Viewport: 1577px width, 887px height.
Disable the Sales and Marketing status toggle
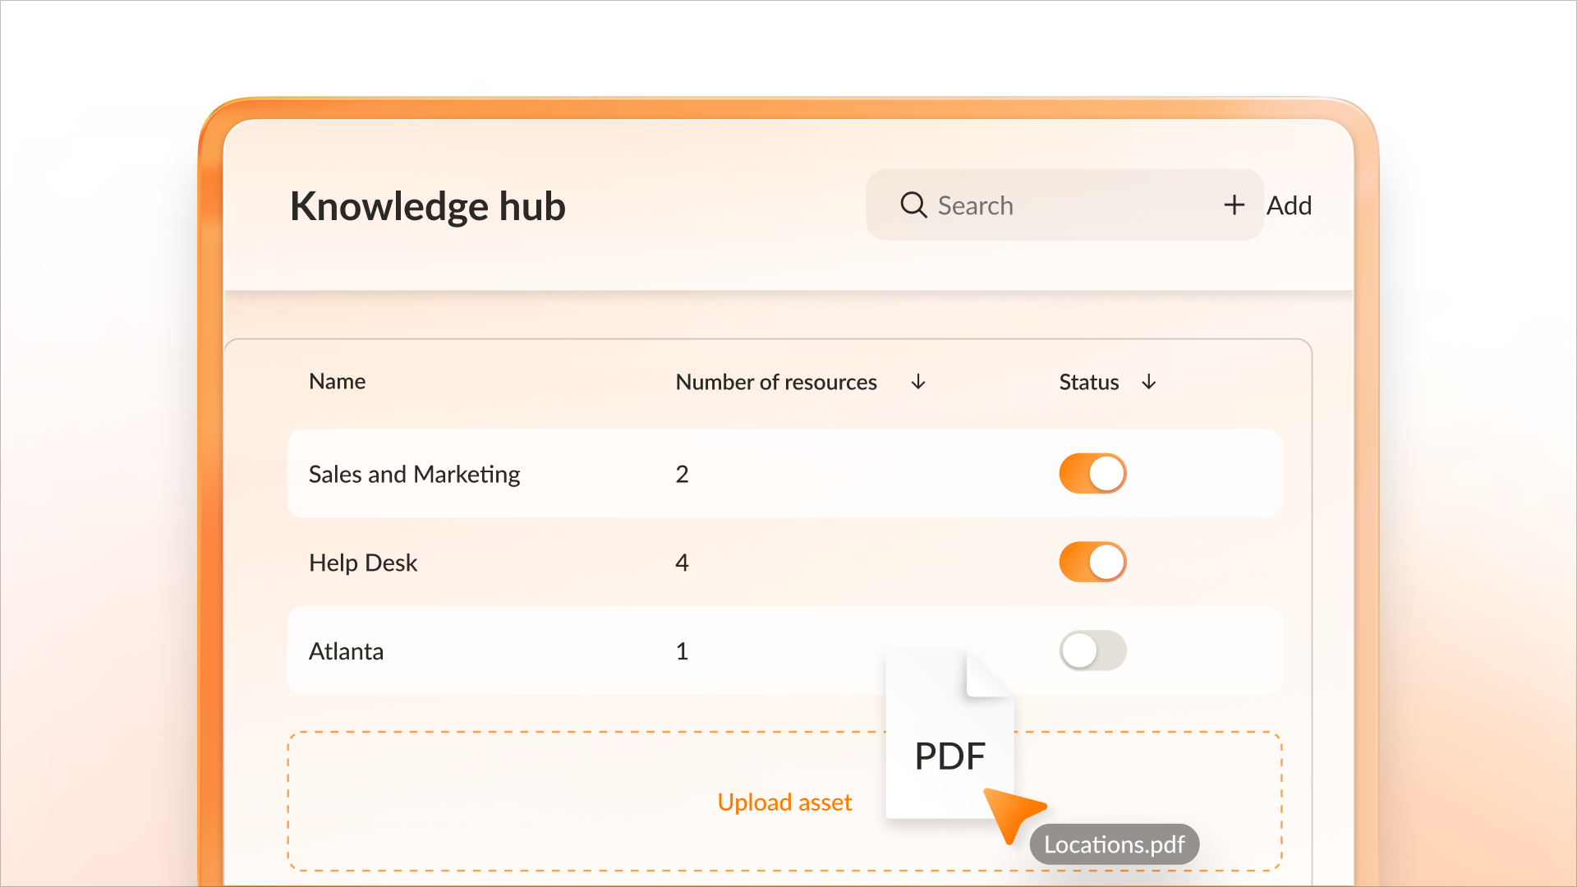click(x=1092, y=474)
